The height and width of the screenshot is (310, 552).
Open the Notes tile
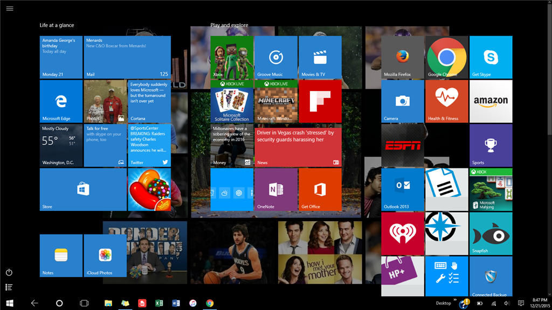[61, 256]
